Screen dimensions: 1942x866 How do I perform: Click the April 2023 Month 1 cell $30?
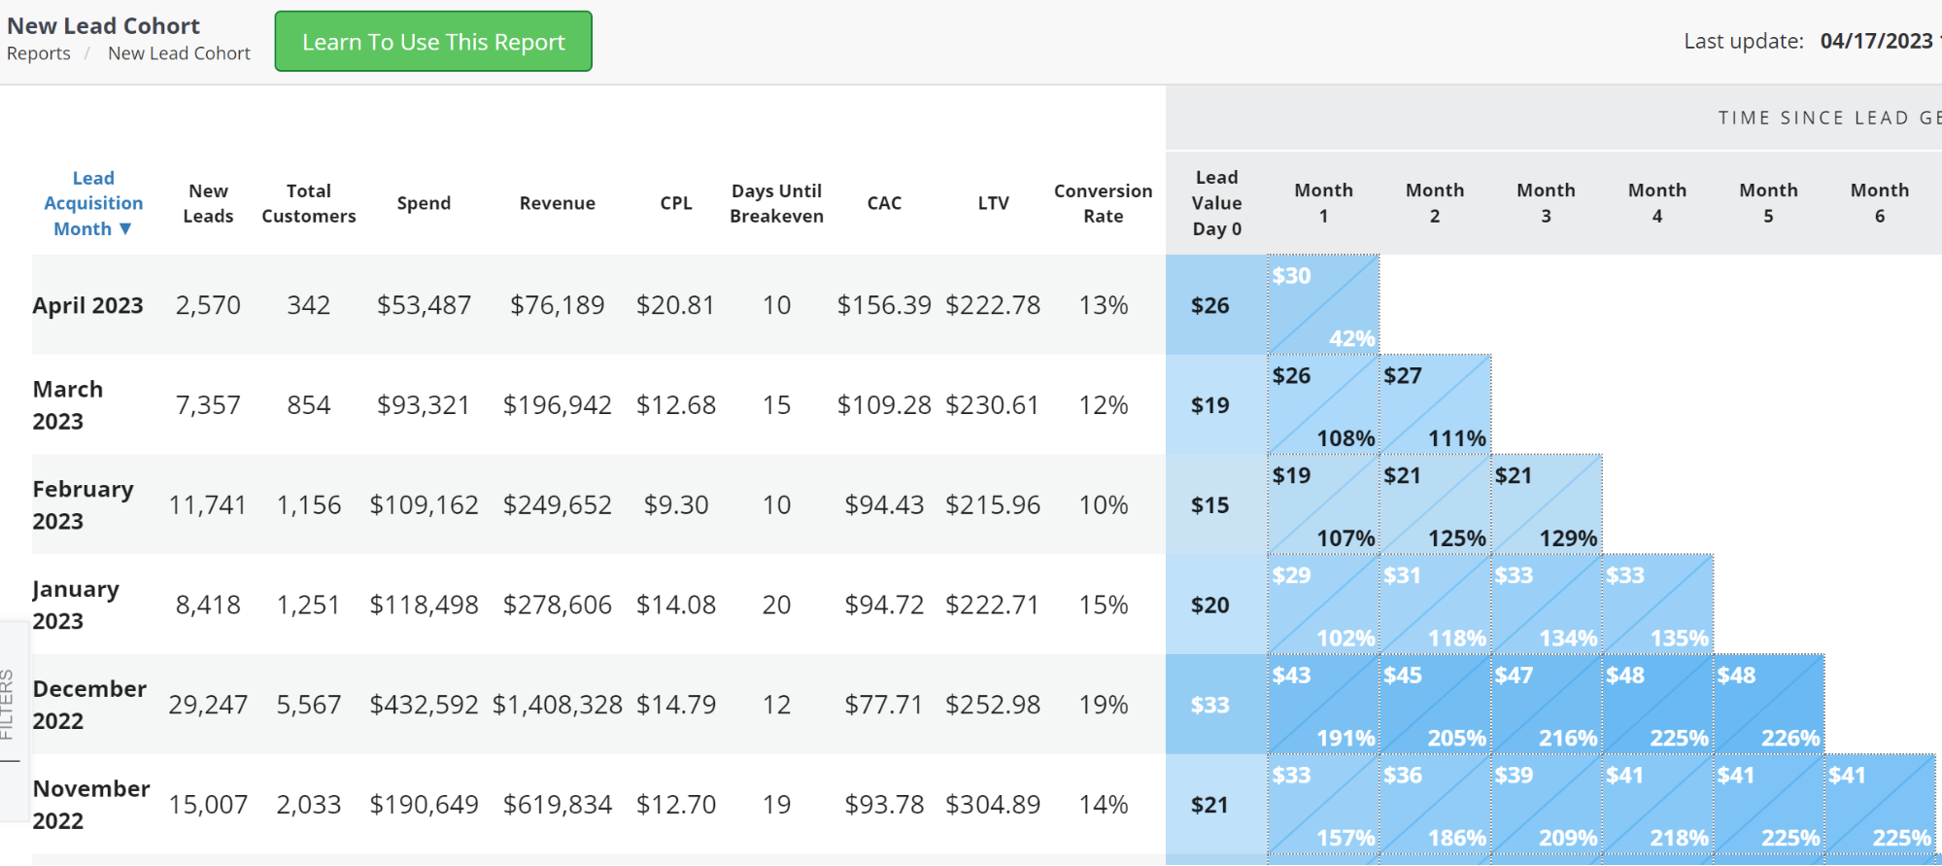(1323, 304)
